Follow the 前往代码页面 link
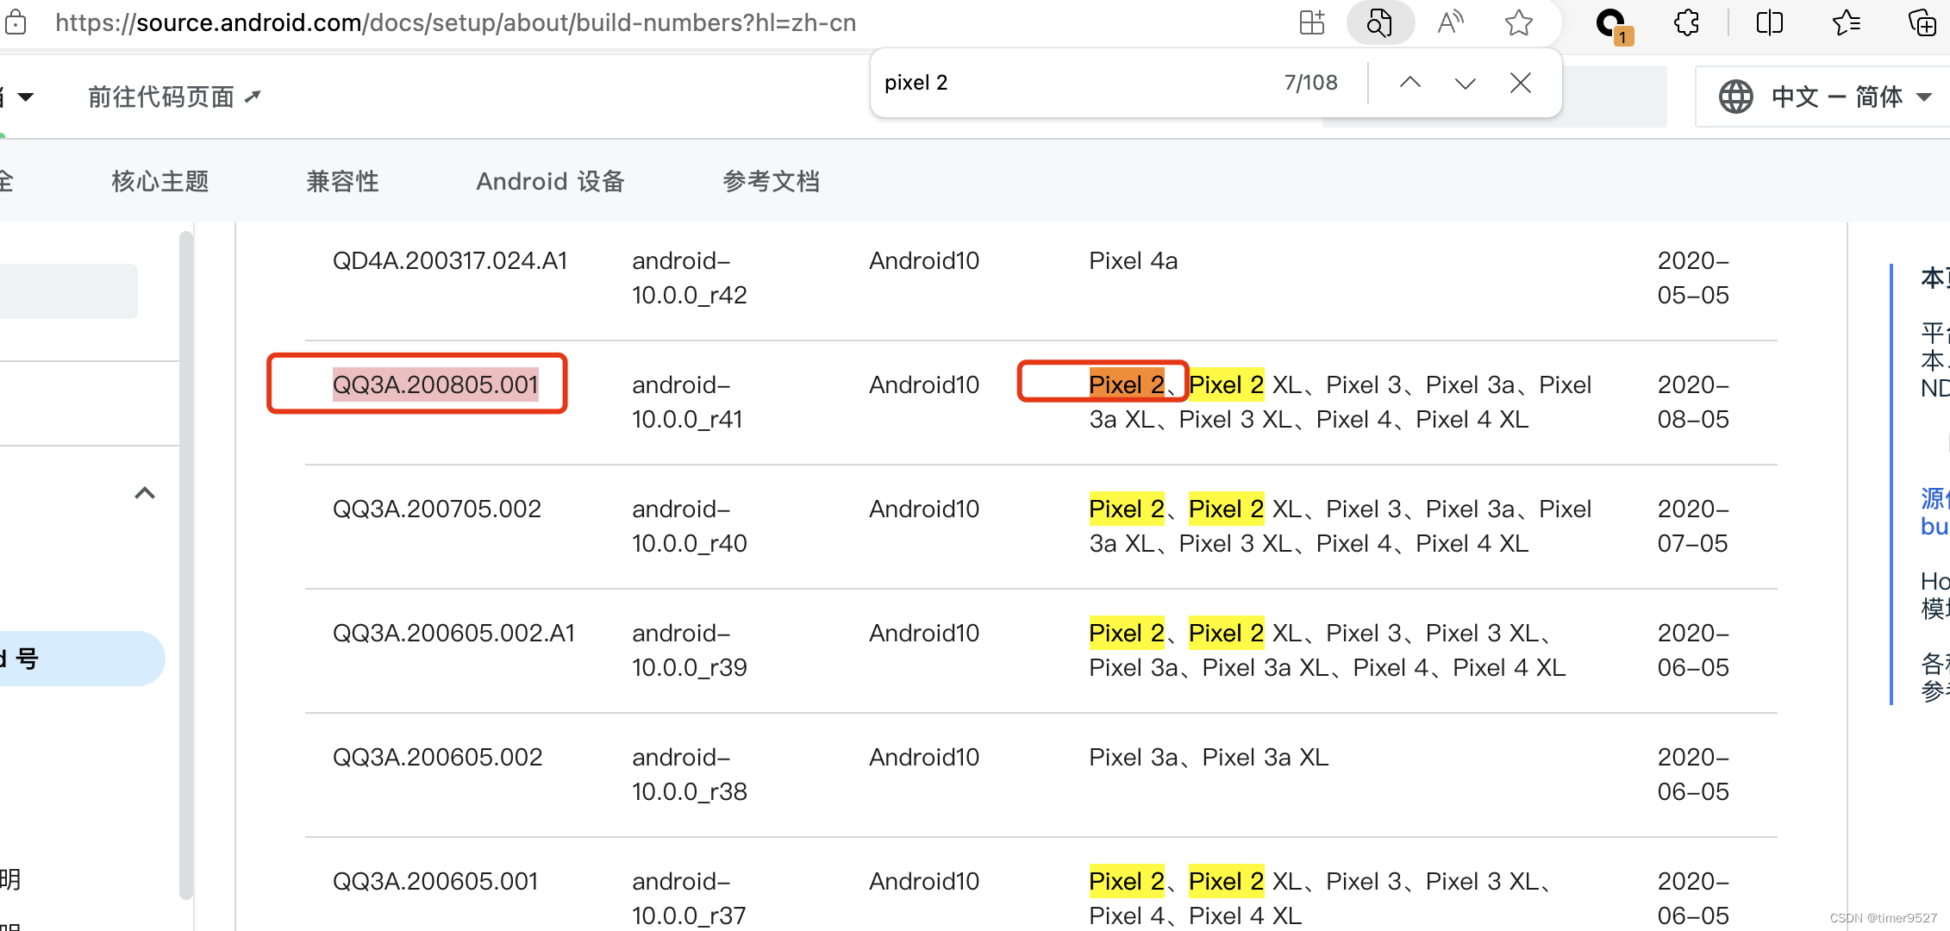 pyautogui.click(x=162, y=97)
